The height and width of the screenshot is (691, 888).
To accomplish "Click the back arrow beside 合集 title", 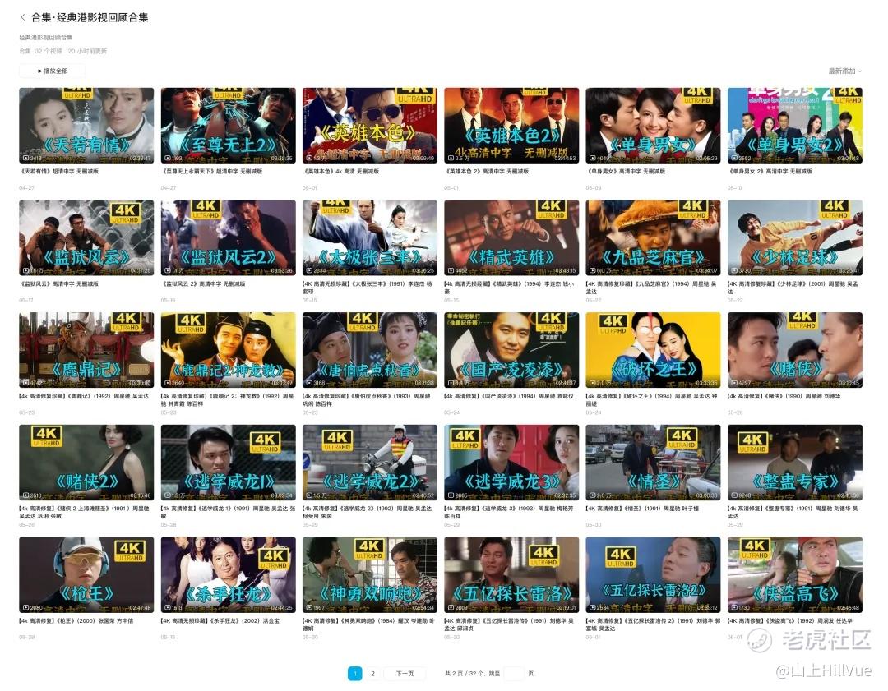I will [23, 17].
